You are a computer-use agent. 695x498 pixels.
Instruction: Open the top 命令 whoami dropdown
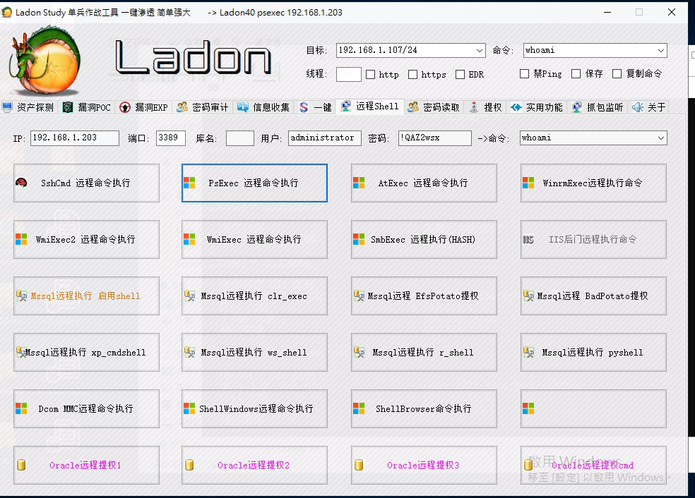661,51
